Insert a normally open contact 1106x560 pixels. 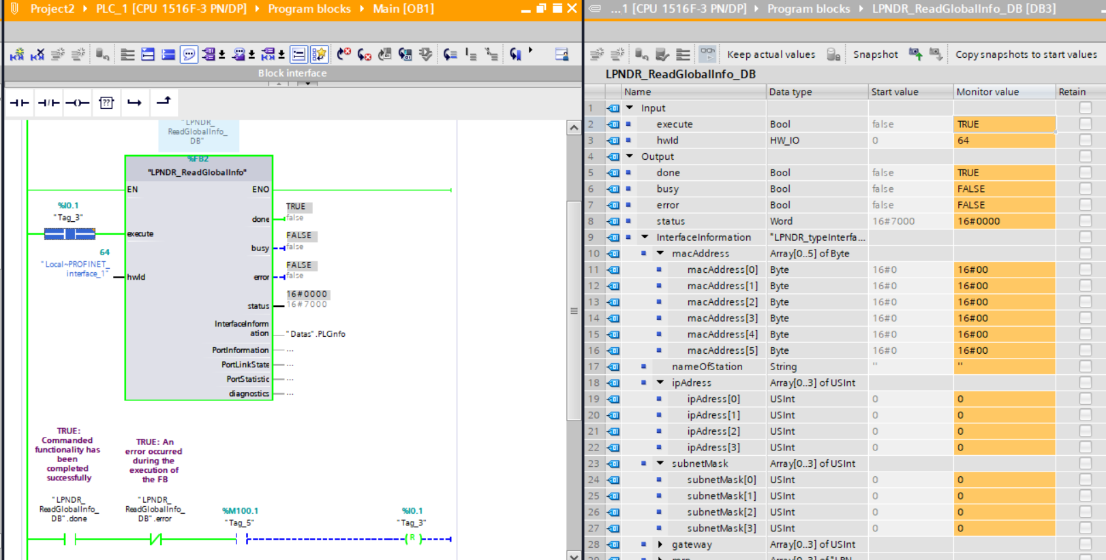tap(19, 103)
